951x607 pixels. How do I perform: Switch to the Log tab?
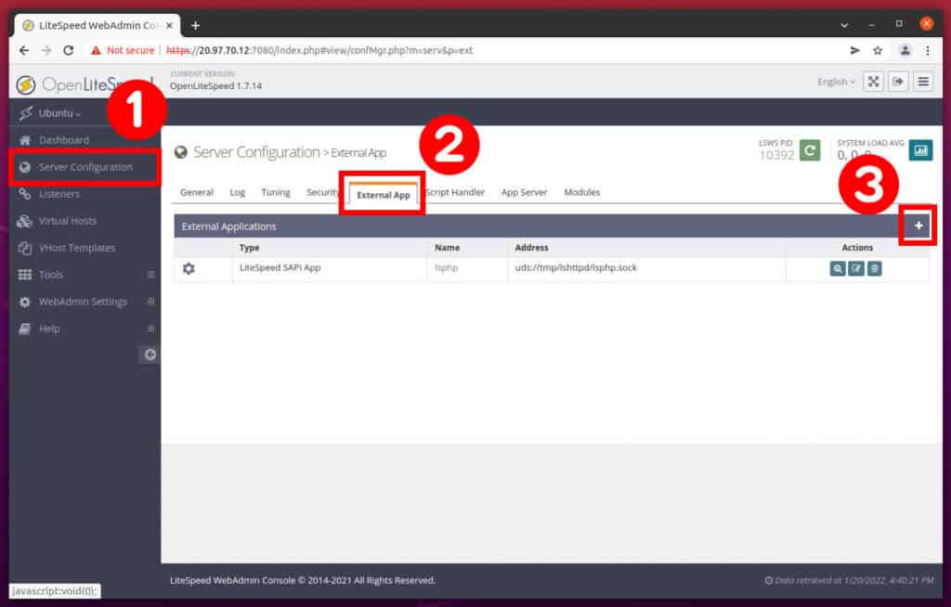click(x=237, y=192)
